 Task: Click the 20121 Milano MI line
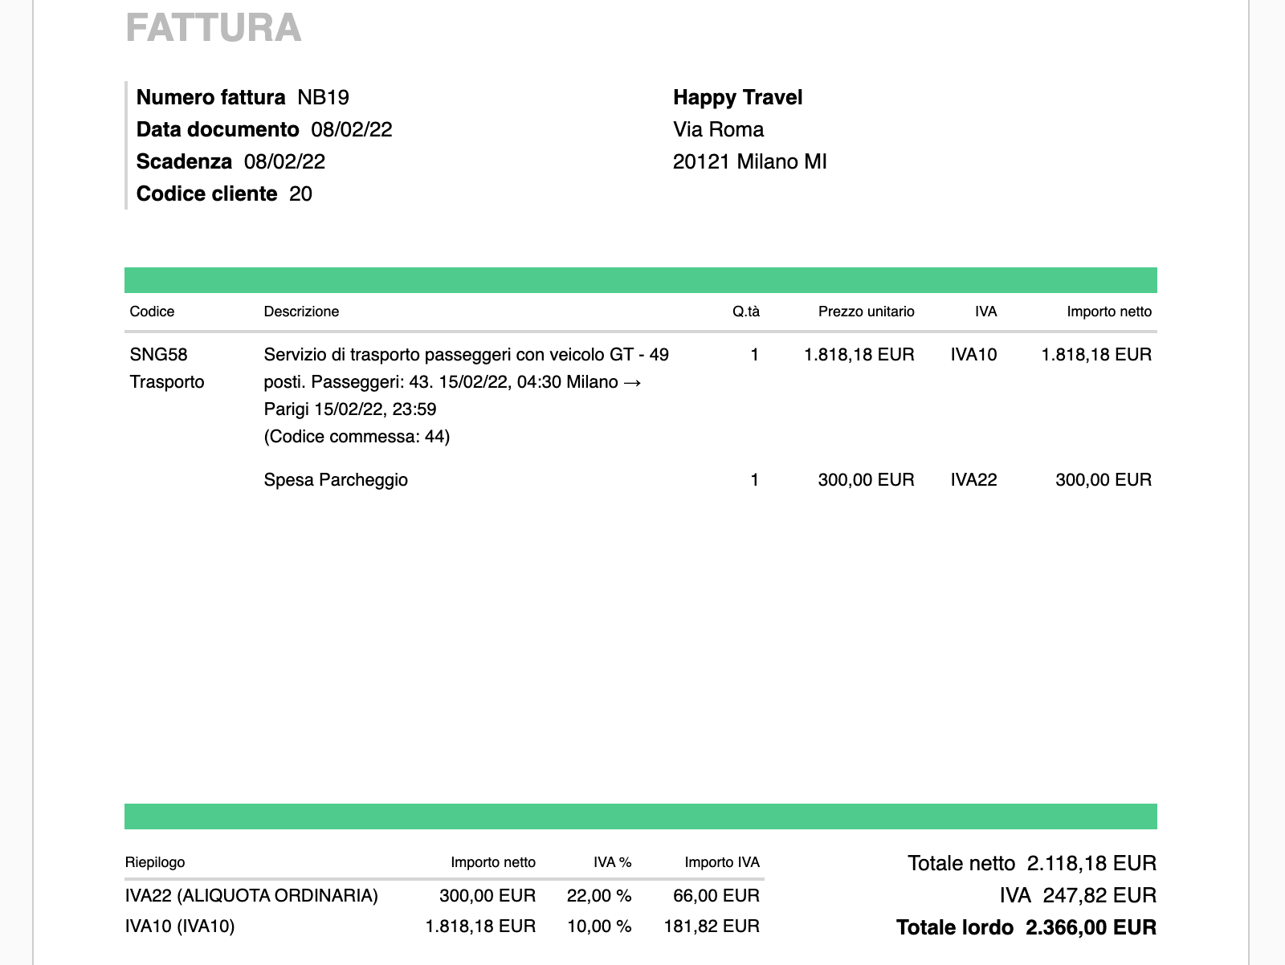click(749, 162)
